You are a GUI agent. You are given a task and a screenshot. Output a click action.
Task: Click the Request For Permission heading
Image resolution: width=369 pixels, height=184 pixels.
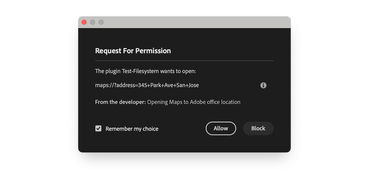pyautogui.click(x=133, y=51)
